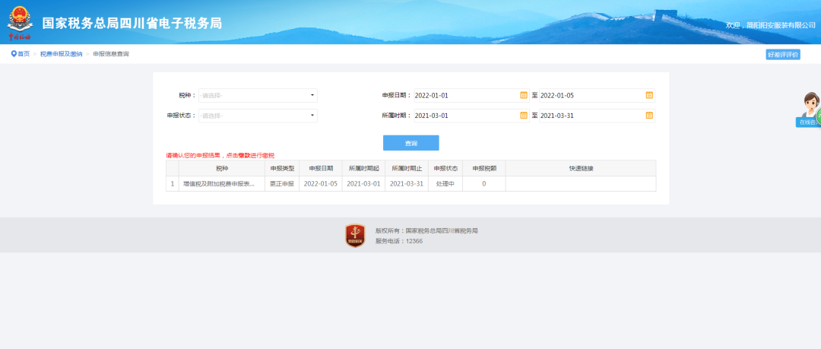821x349 pixels.
Task: Click the welcome company name text
Action: [771, 25]
